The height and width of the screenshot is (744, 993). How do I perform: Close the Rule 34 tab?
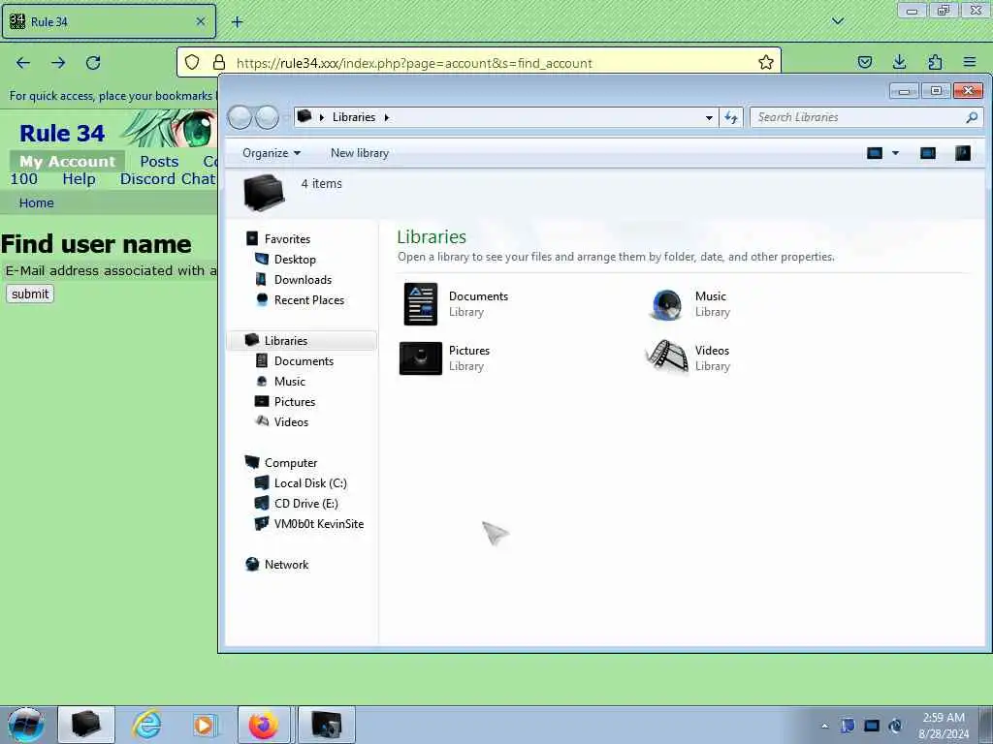pos(200,21)
